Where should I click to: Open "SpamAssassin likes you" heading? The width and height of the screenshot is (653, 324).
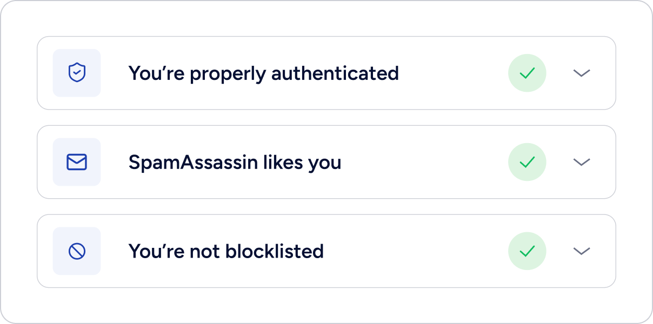coord(235,163)
